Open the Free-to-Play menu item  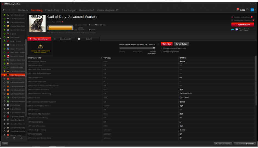click(52, 10)
